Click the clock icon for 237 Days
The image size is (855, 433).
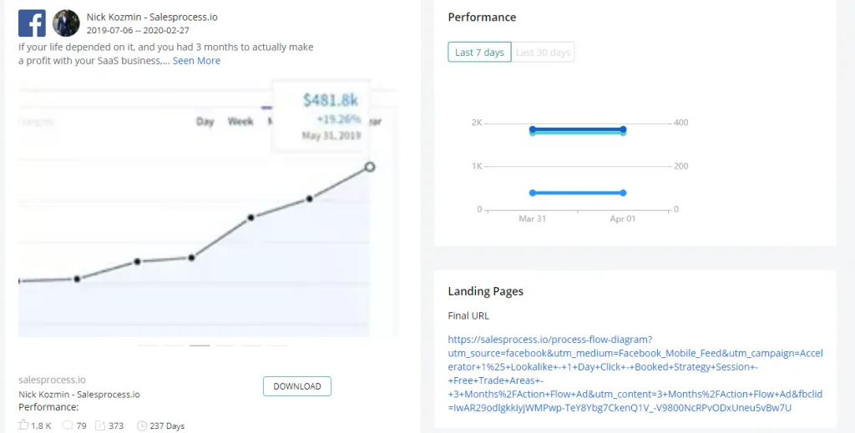tap(141, 425)
